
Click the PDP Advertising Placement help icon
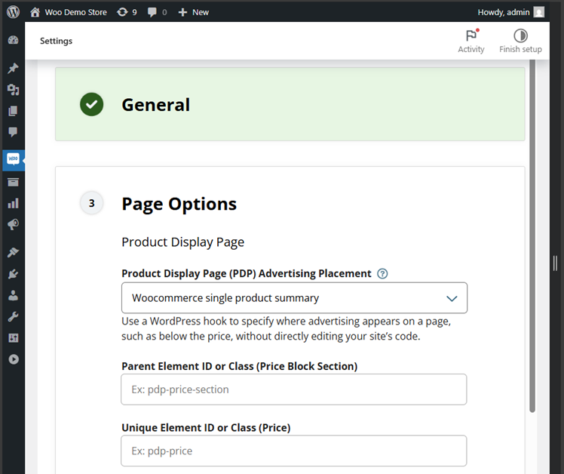(382, 274)
